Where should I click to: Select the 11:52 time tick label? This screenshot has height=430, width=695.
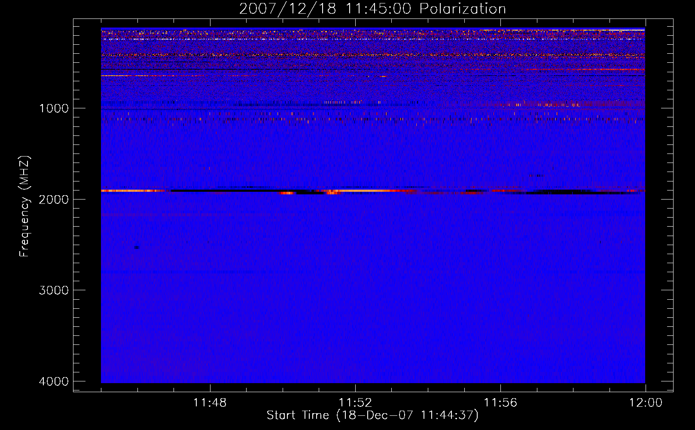click(x=355, y=403)
